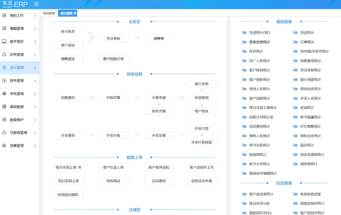The height and width of the screenshot is (215, 341).
Task: Expand the 互联网管理 sidebar chevron
Action: coord(35,133)
